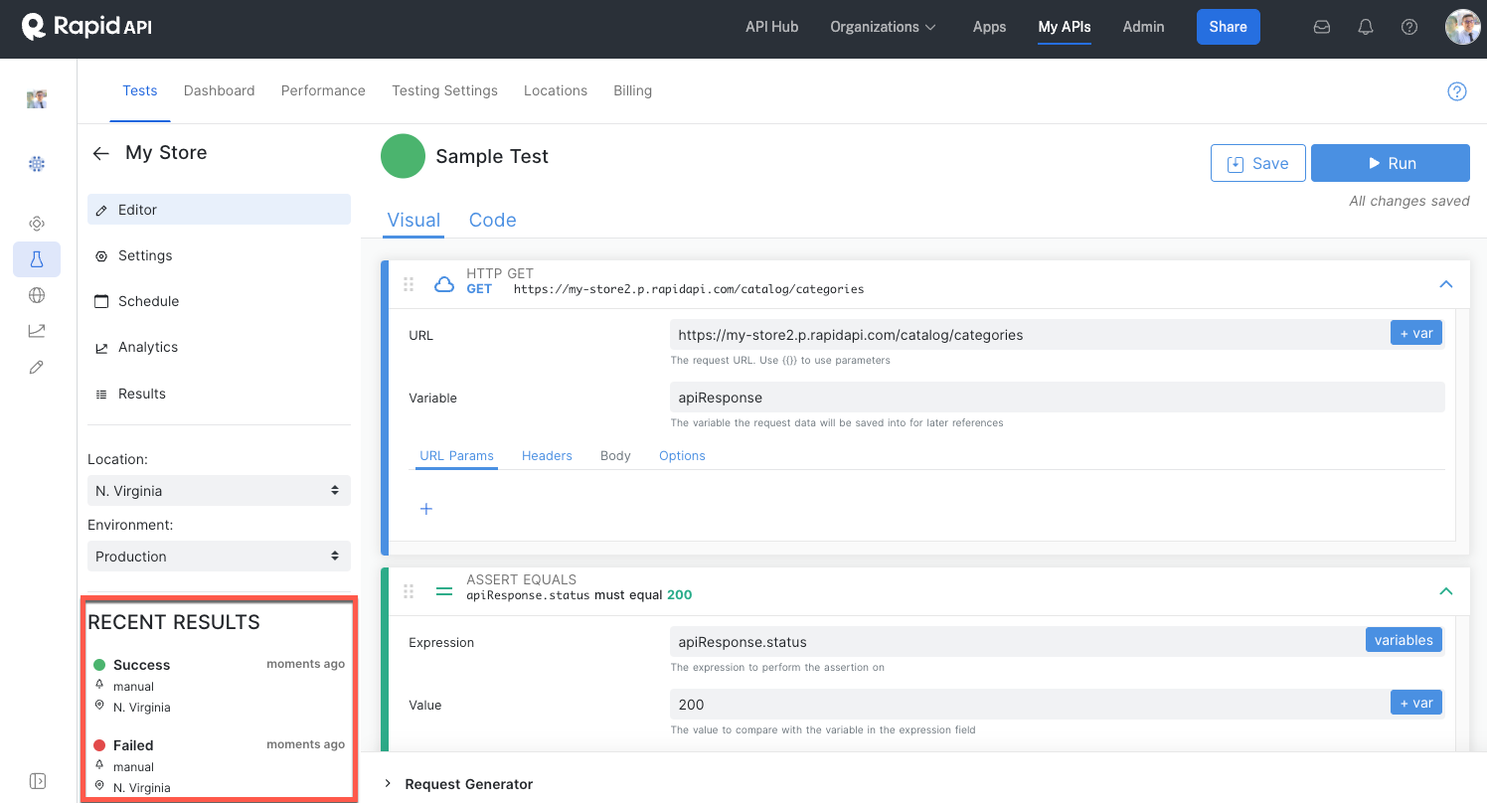Open Results in the test menu
The height and width of the screenshot is (803, 1487).
pos(219,394)
